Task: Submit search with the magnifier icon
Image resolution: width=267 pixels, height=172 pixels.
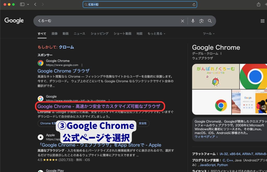Action: pos(210,21)
